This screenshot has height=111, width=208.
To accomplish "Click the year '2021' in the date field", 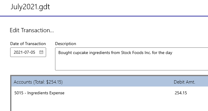I will click(x=18, y=52).
